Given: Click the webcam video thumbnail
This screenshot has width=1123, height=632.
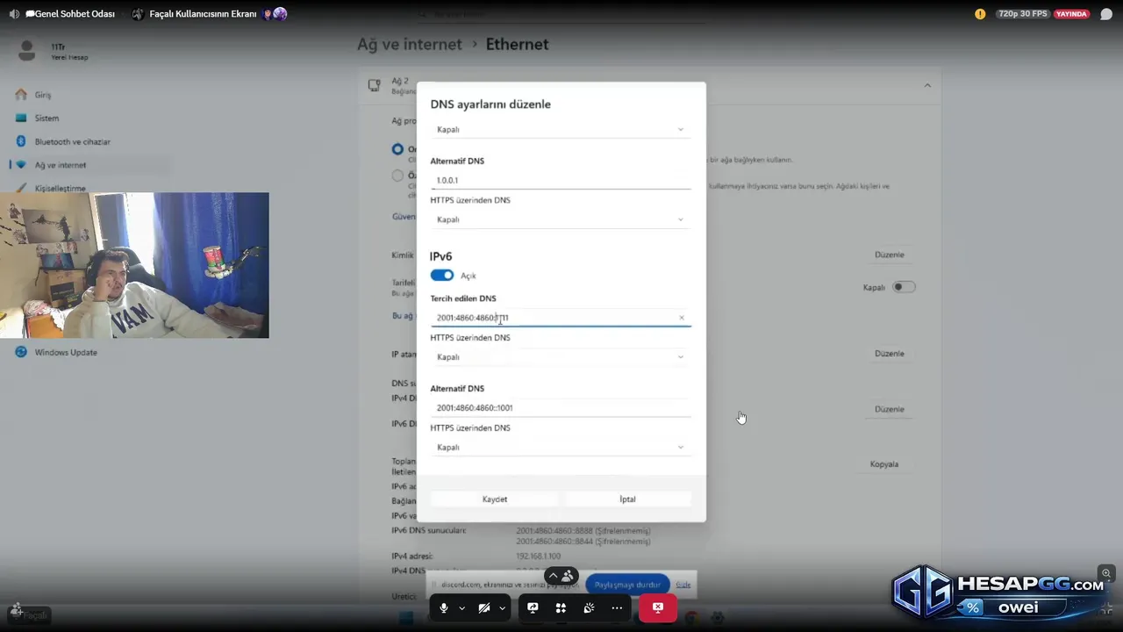Looking at the screenshot, I should tap(134, 265).
